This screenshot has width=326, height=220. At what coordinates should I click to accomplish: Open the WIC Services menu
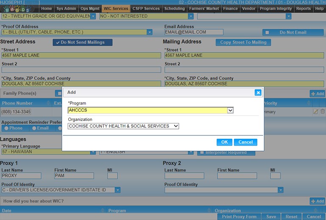[116, 8]
